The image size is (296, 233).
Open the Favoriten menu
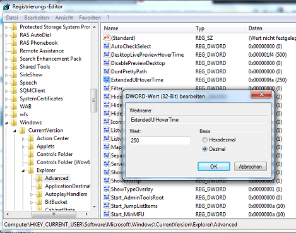point(90,18)
